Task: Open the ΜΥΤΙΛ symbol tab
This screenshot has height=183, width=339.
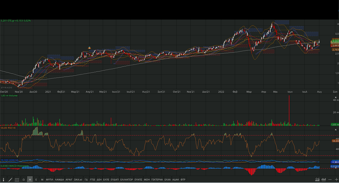Action: [x=50, y=180]
